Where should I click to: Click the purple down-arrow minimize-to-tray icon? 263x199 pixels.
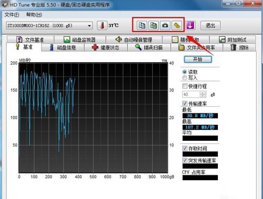click(191, 25)
